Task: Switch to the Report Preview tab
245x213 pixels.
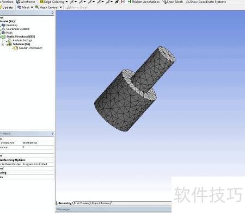Action: tap(101, 203)
